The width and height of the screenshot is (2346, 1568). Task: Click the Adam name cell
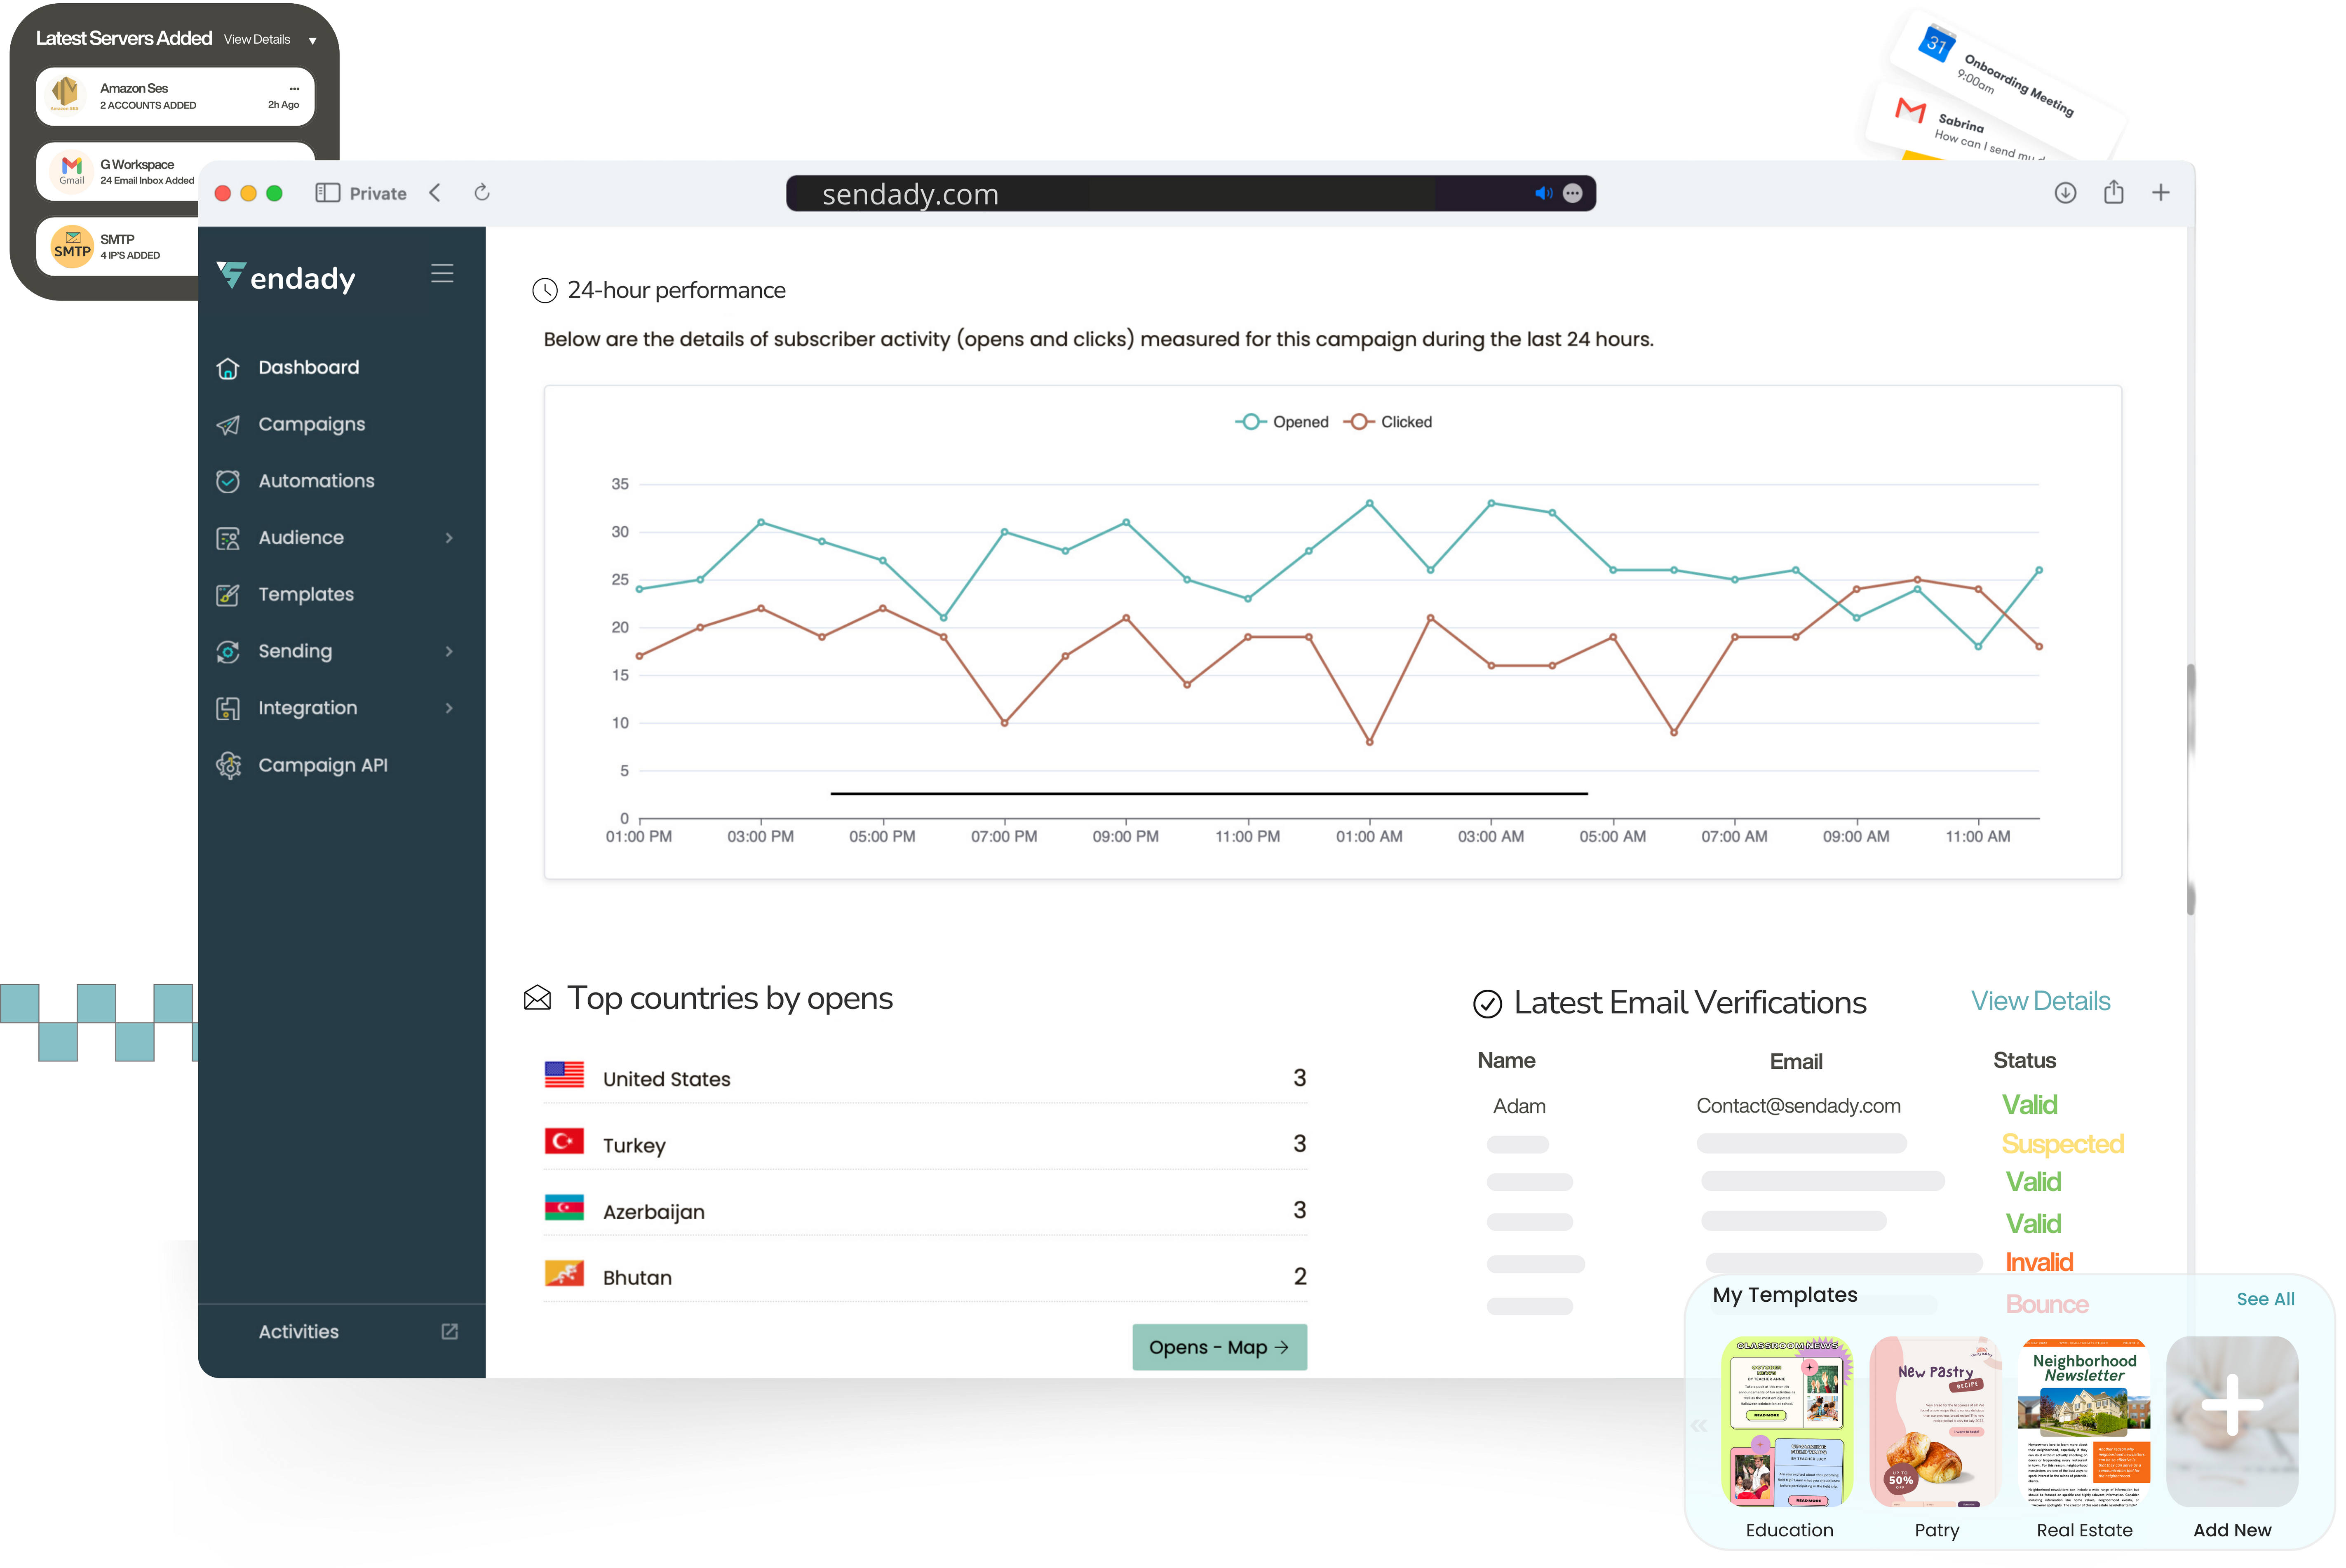[x=1519, y=1106]
